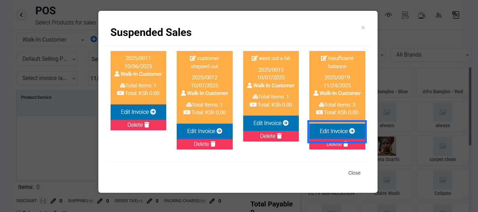
Task: Open the Select invoice layout dropdown
Action: click(x=47, y=78)
